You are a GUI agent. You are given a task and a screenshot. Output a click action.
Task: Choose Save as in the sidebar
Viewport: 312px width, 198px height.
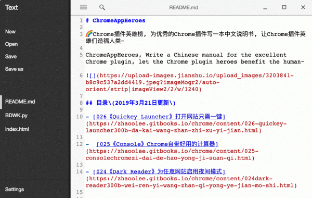click(14, 69)
